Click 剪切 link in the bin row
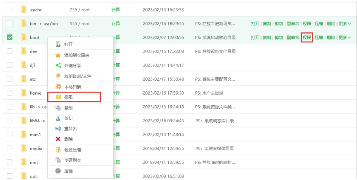The width and height of the screenshot is (357, 180). point(279,24)
